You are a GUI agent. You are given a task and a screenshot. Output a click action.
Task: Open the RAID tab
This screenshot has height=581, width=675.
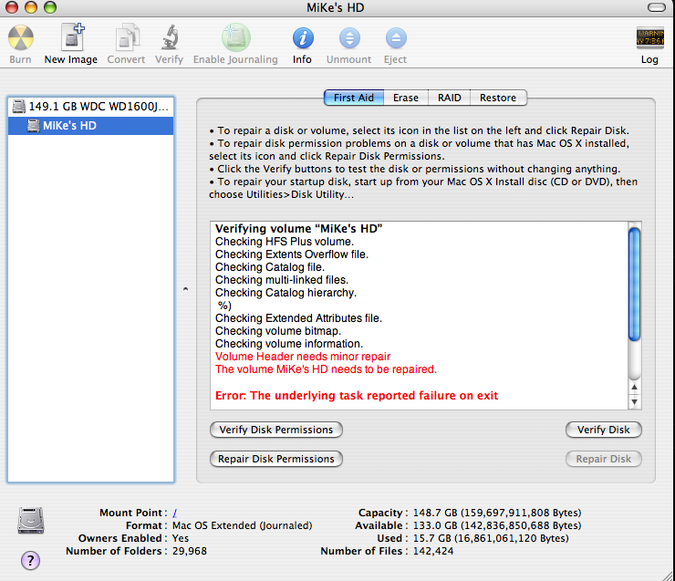pyautogui.click(x=450, y=98)
